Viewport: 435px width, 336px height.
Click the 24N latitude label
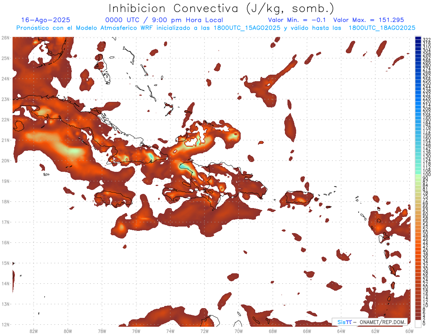(x=5, y=79)
